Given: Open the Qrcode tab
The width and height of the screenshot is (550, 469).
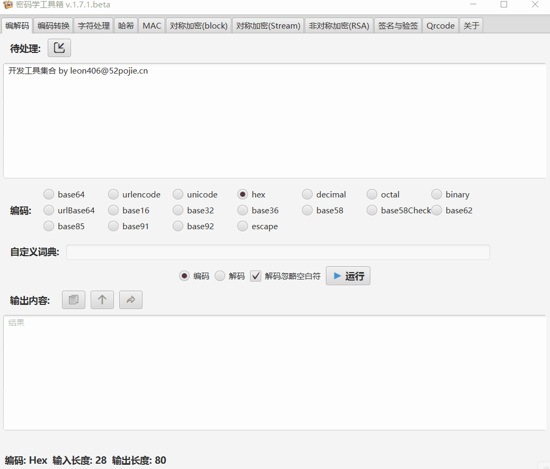Looking at the screenshot, I should [x=440, y=25].
